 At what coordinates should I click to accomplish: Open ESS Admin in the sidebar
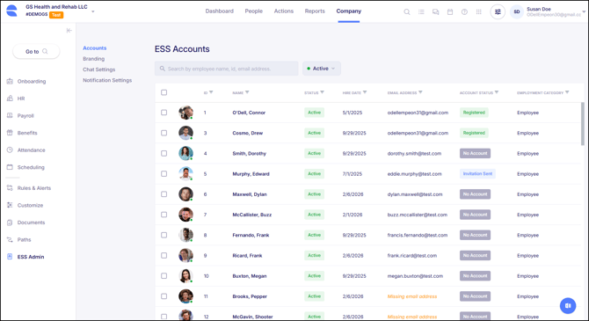tap(25, 257)
